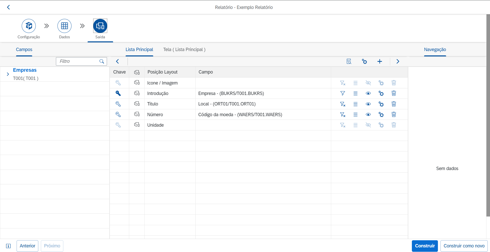The image size is (490, 252).
Task: Open alignment lines icon for Número row
Action: point(355,115)
